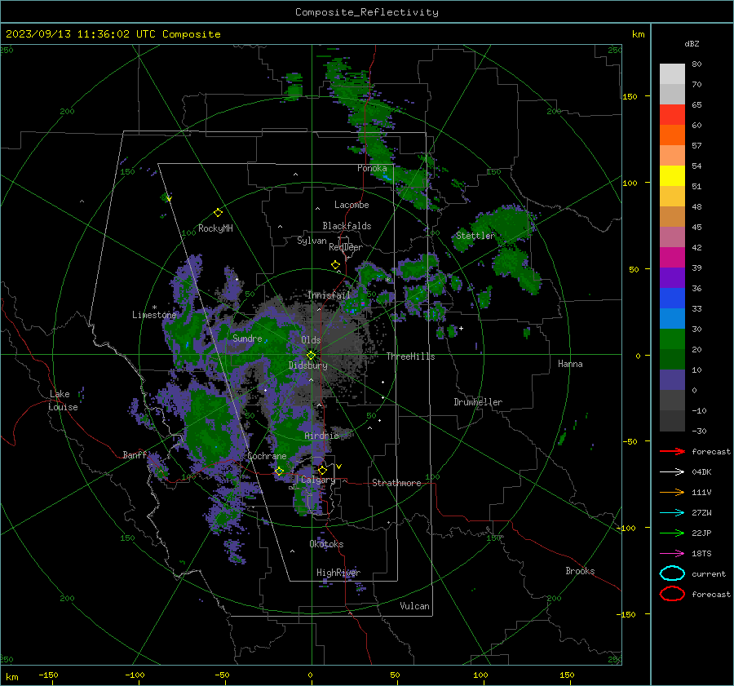Click the green 22JP arrow icon
This screenshot has height=686, width=734.
[672, 533]
